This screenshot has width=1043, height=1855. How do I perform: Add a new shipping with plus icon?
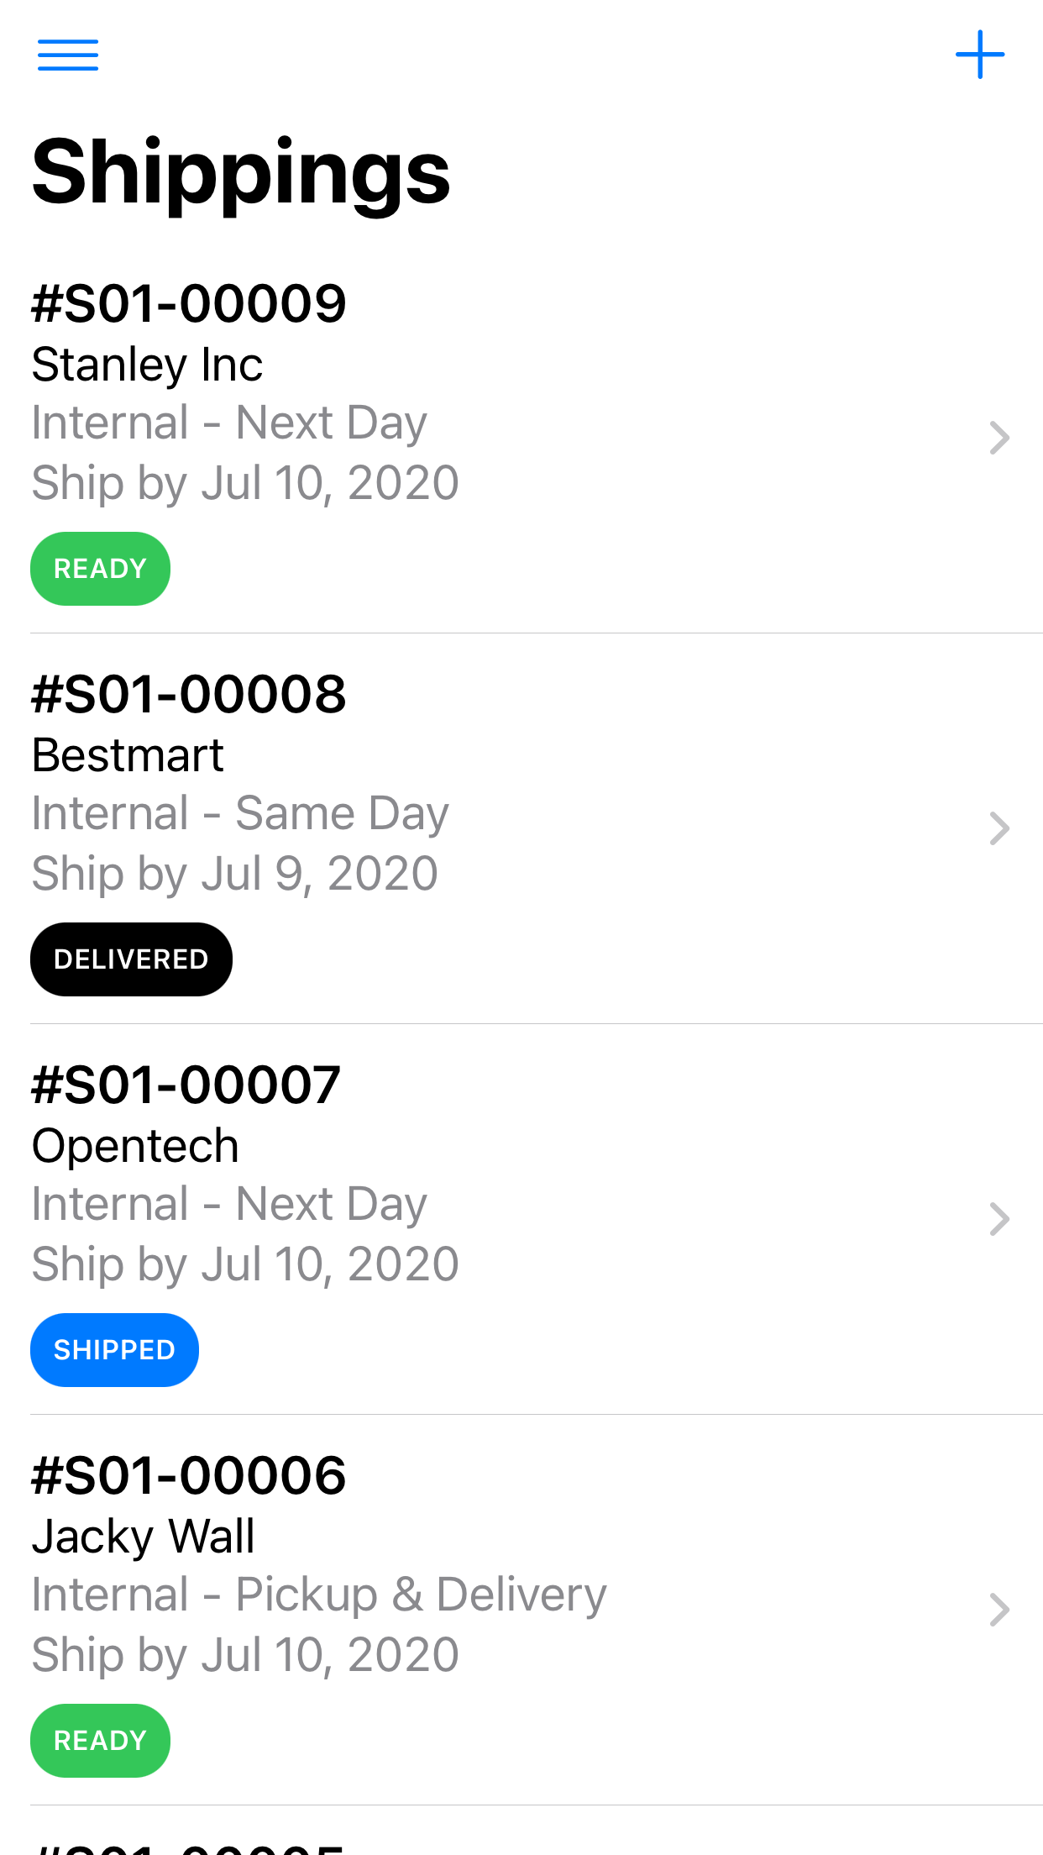click(980, 55)
